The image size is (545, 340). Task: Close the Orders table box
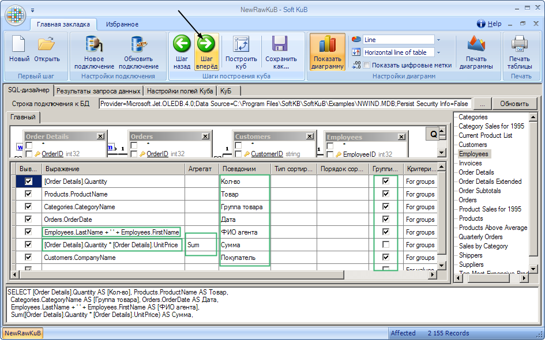pyautogui.click(x=205, y=137)
